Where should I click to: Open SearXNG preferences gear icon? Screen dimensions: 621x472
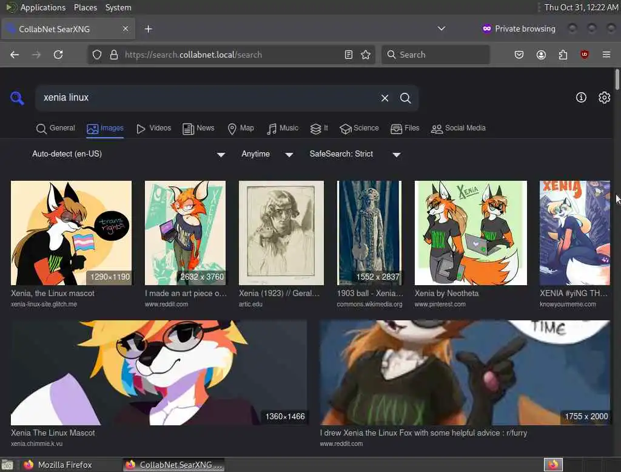[605, 98]
